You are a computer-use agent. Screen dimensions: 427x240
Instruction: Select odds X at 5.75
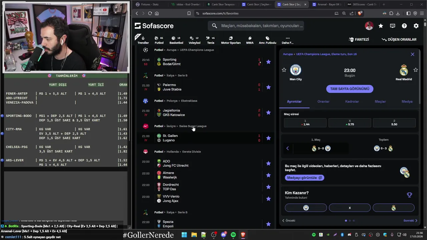tap(350, 123)
